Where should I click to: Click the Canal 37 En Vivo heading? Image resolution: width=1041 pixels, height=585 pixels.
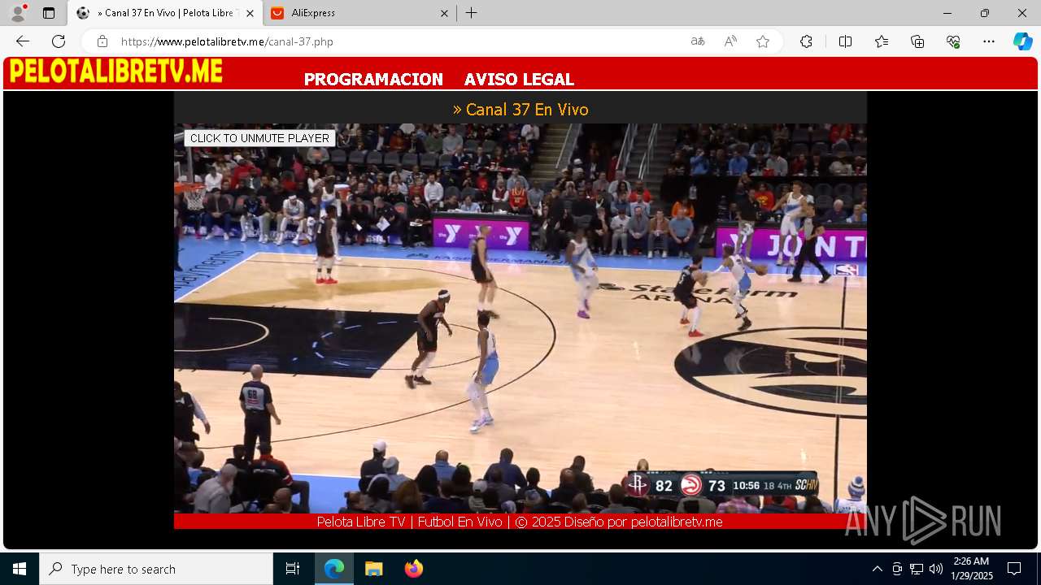click(520, 109)
